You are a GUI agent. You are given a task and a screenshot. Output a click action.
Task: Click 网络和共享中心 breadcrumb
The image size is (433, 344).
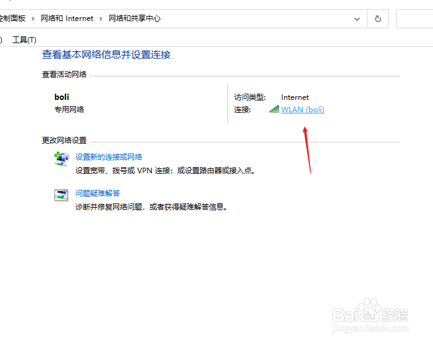135,18
